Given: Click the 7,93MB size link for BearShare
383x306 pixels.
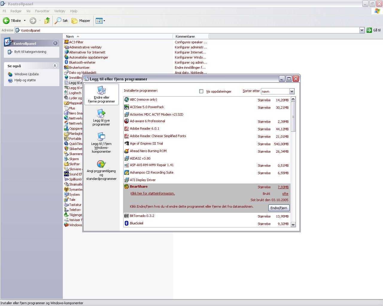Looking at the screenshot, I should coord(283,187).
